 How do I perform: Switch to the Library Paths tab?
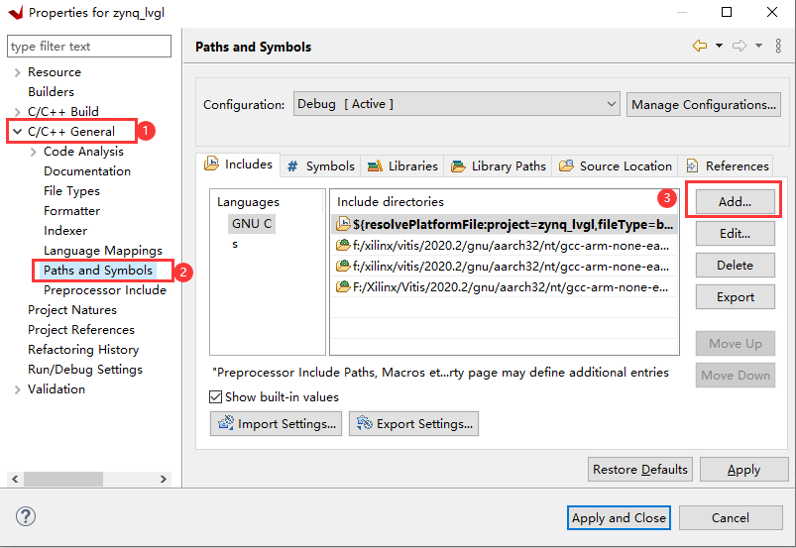(x=498, y=165)
